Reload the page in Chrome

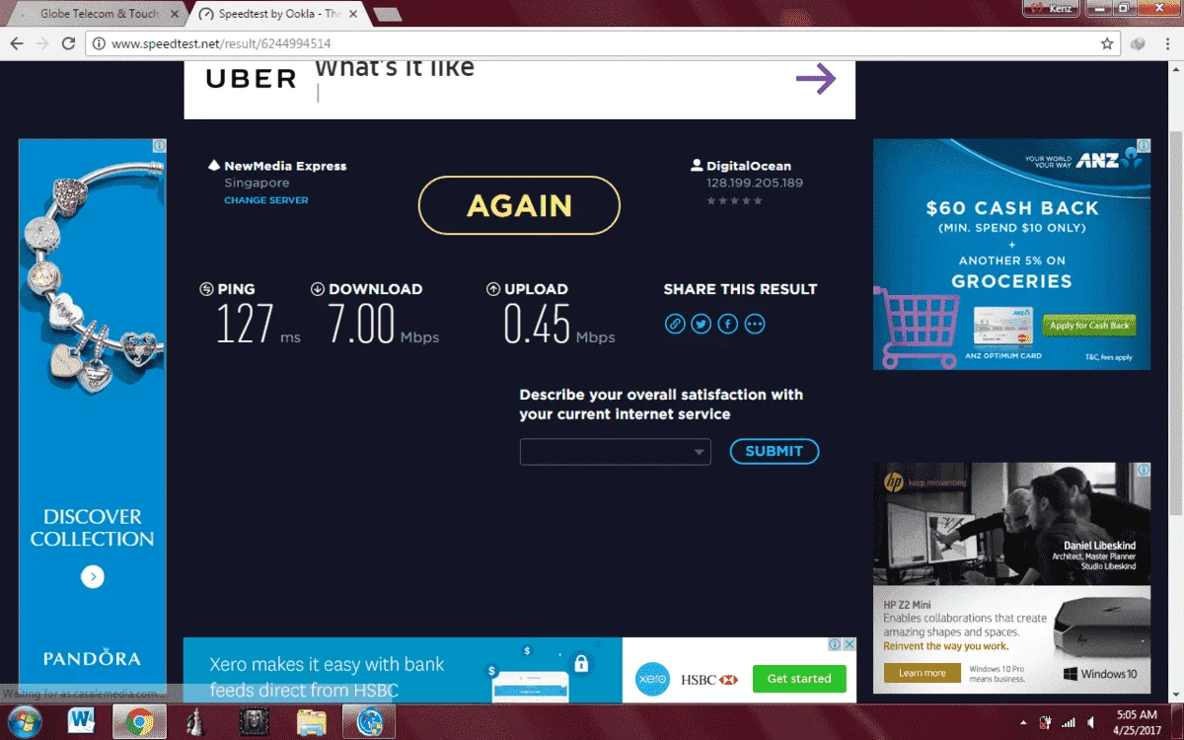point(68,43)
